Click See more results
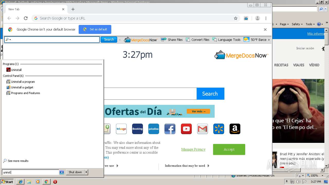The image size is (329, 185). tap(16, 161)
